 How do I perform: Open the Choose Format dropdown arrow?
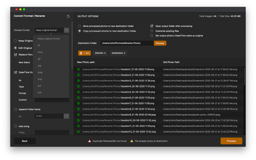[x=66, y=30]
